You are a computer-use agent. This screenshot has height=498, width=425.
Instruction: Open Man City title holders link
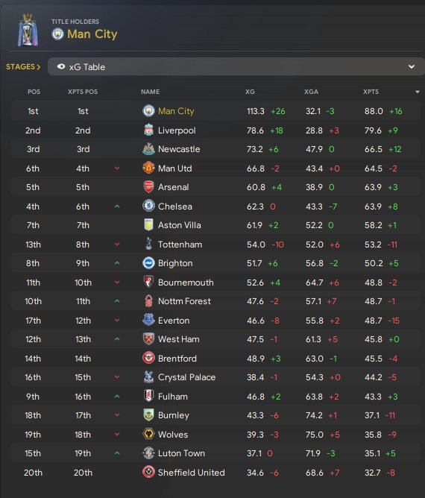tap(92, 34)
